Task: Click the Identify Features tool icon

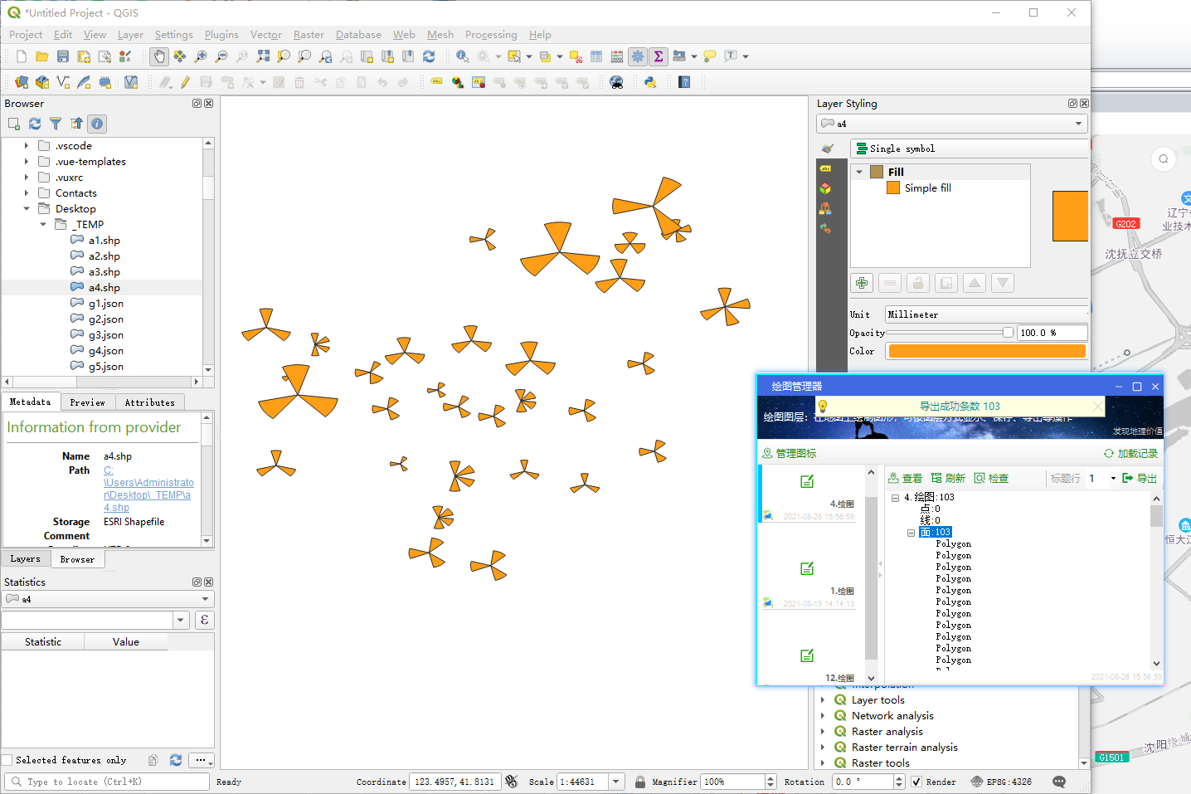Action: [x=462, y=56]
